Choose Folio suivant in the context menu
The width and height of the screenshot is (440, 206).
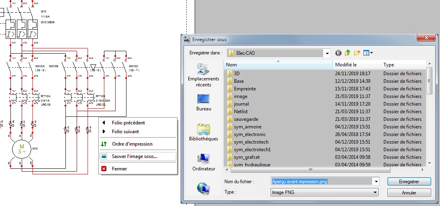coord(125,132)
